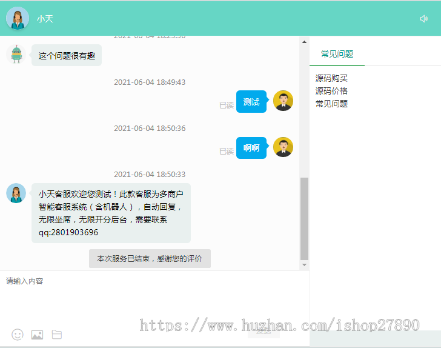Click the 小天 name in header

[x=45, y=19]
